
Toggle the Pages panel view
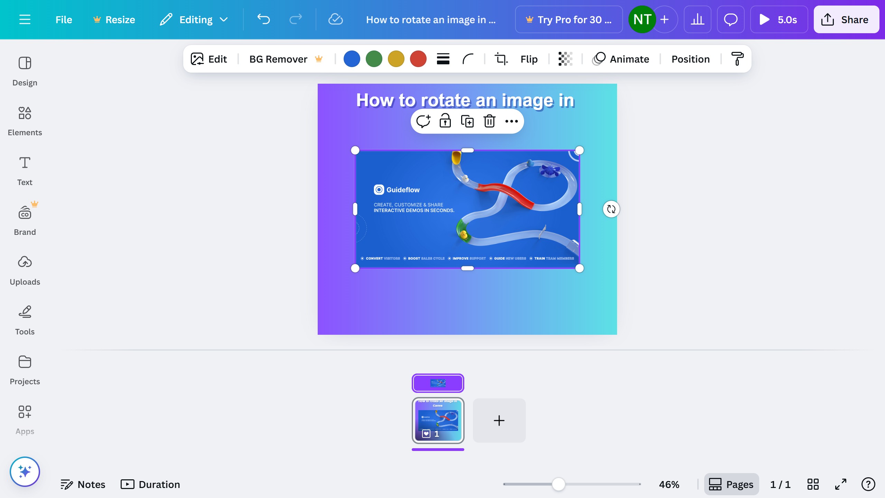tap(731, 484)
